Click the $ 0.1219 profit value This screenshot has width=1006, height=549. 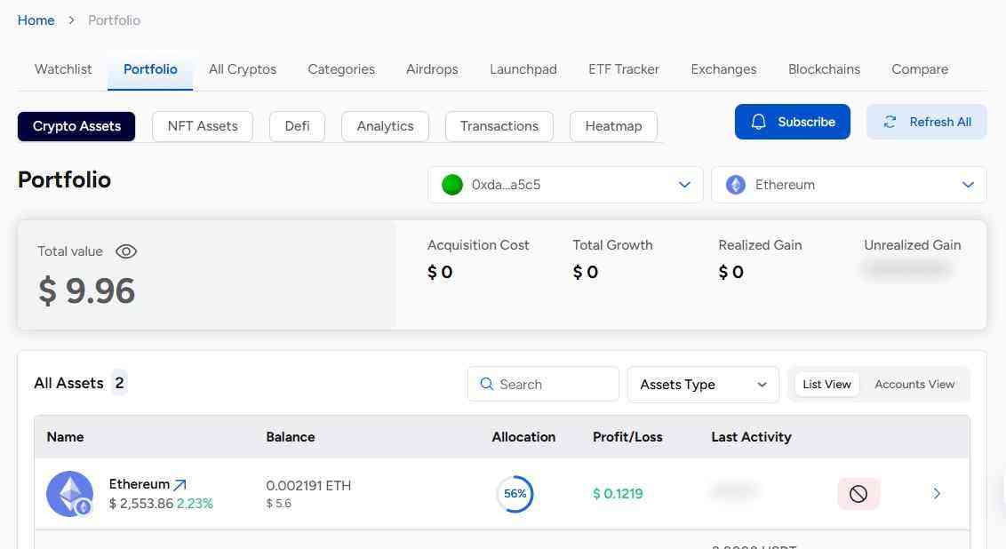click(618, 494)
